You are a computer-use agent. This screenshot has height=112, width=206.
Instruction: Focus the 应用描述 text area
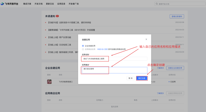tap(115, 70)
